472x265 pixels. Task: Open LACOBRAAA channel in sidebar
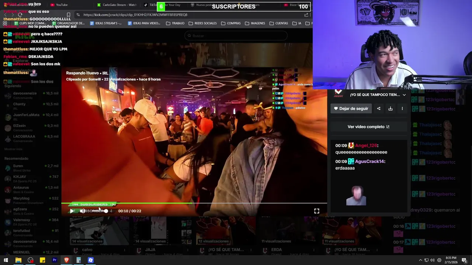coord(31,138)
